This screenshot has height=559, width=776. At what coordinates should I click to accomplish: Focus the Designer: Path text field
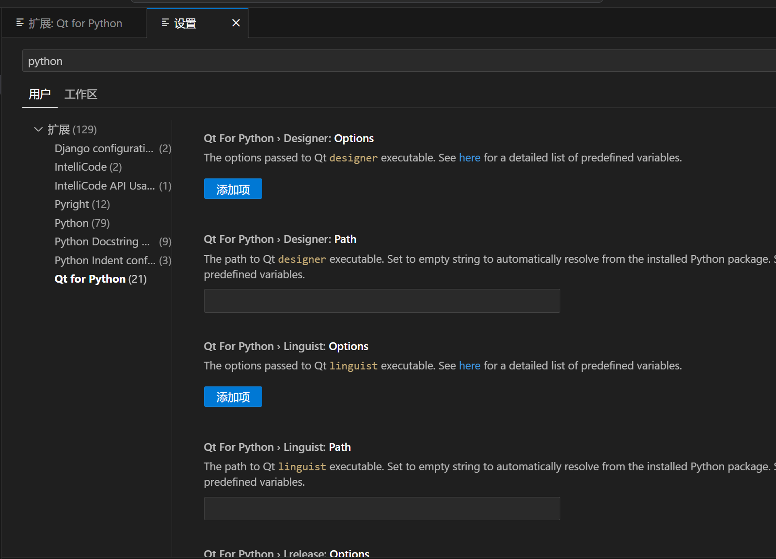382,301
